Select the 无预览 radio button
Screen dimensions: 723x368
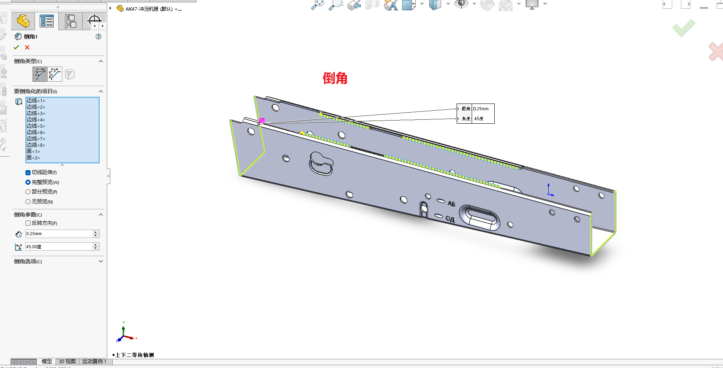click(28, 201)
